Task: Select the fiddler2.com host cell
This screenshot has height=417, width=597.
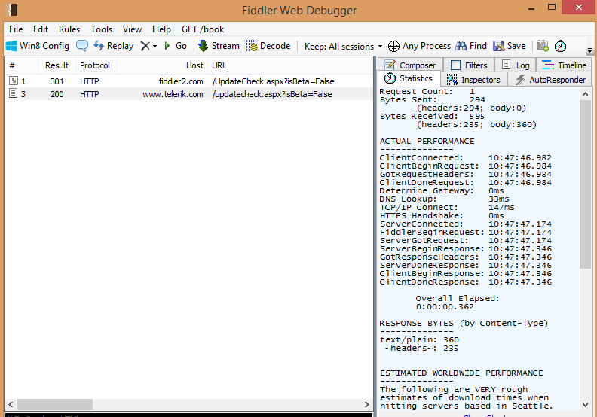Action: coord(181,81)
